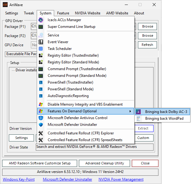Screen dimensions: 193x184
Task: Select Microsoft Defender Antivirus Control
Action: [x=86, y=118]
